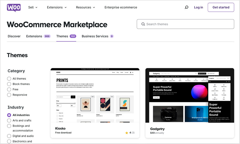Open Enterprise ecommerce page
The width and height of the screenshot is (240, 144).
click(121, 7)
